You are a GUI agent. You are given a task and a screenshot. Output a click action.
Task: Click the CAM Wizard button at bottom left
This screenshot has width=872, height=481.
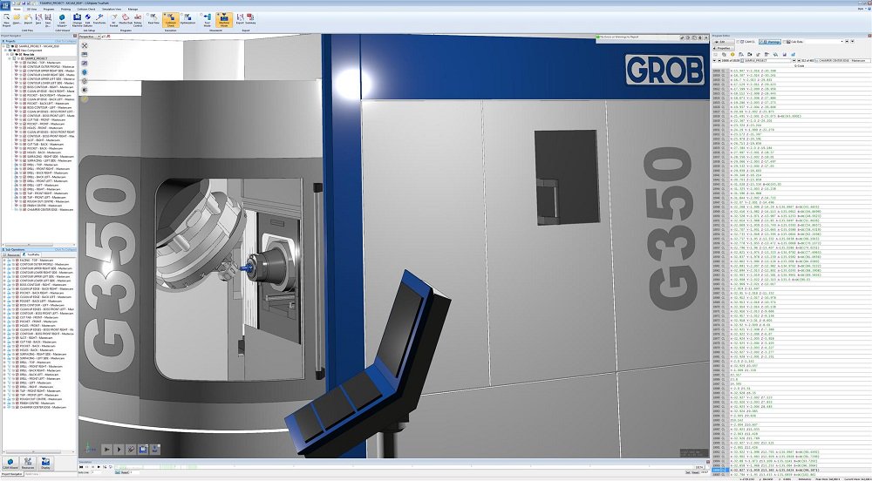pos(10,464)
